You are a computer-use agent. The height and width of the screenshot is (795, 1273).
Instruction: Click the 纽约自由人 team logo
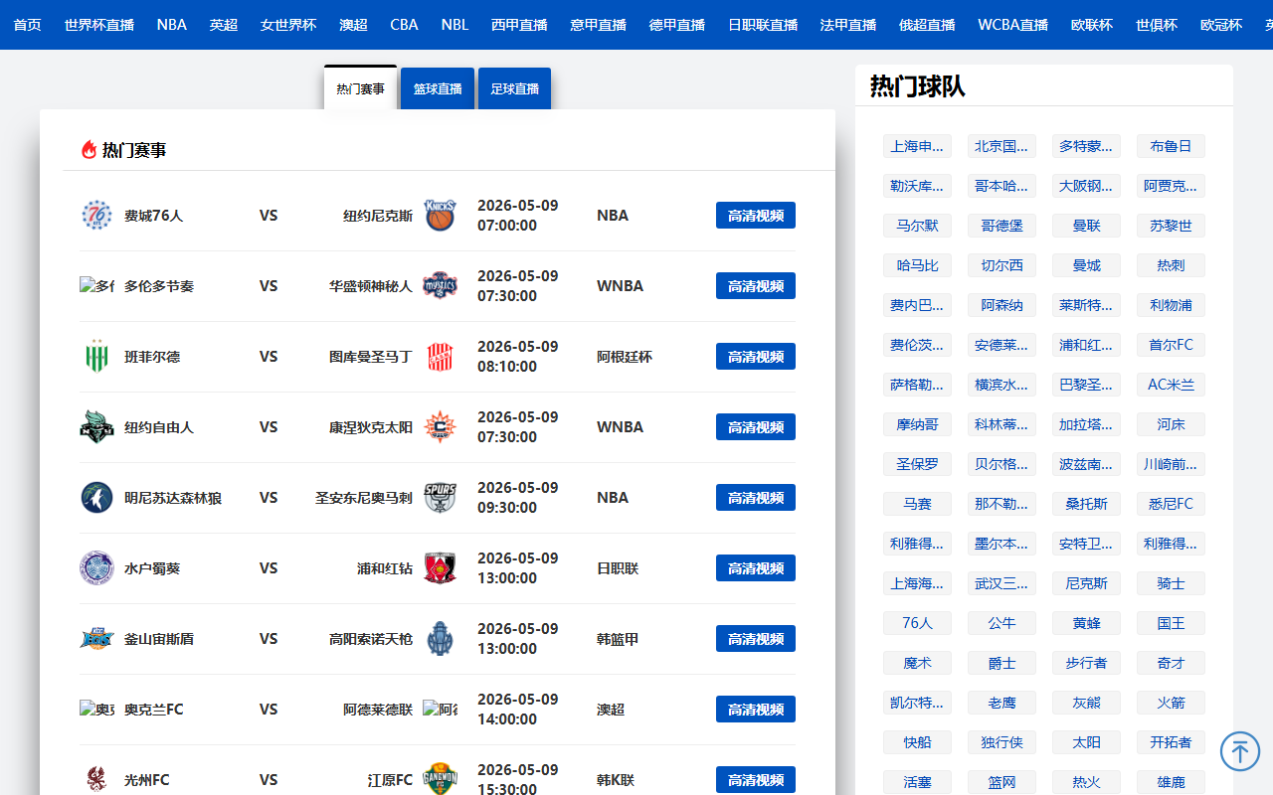click(x=96, y=427)
